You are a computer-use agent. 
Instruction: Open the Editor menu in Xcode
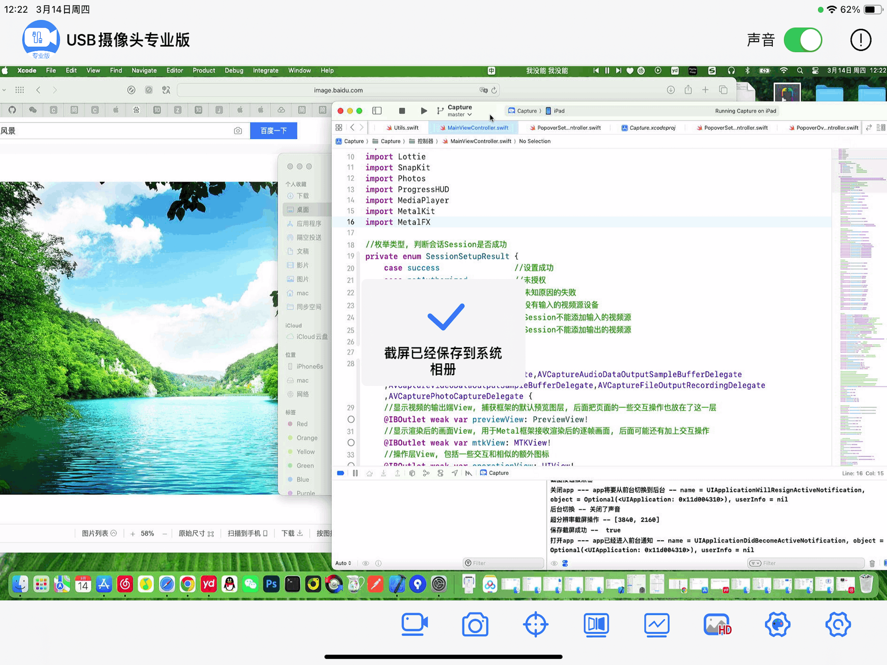pyautogui.click(x=175, y=70)
